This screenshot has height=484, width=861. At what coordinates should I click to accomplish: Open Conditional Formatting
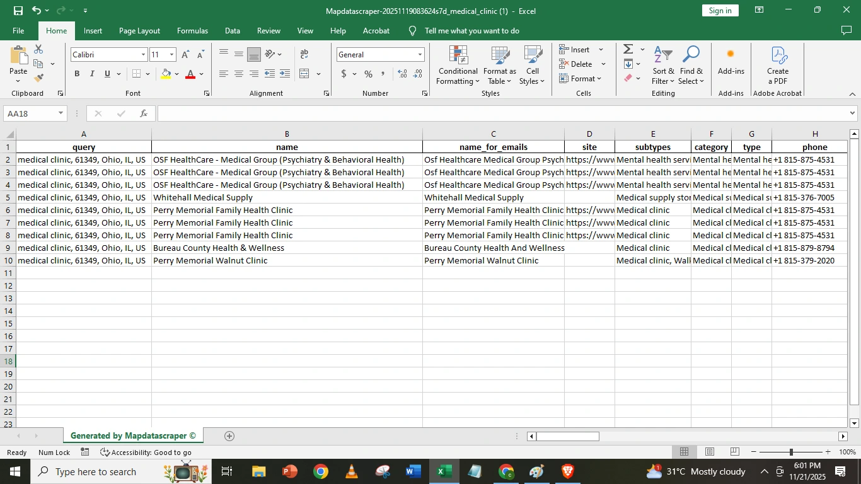pos(458,66)
